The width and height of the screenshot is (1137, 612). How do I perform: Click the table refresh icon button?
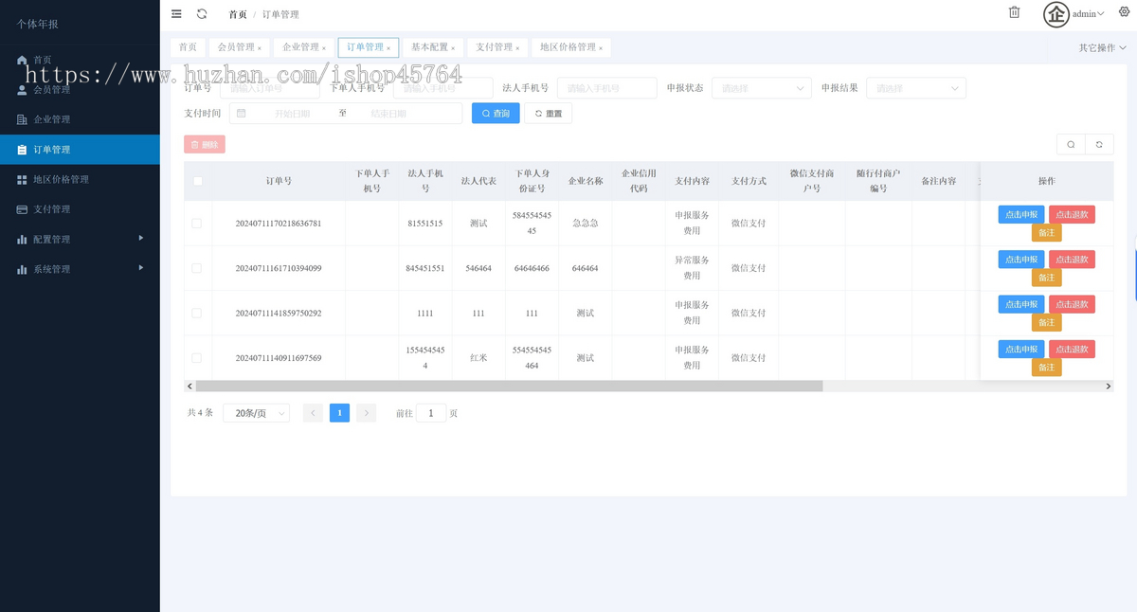pos(1099,145)
